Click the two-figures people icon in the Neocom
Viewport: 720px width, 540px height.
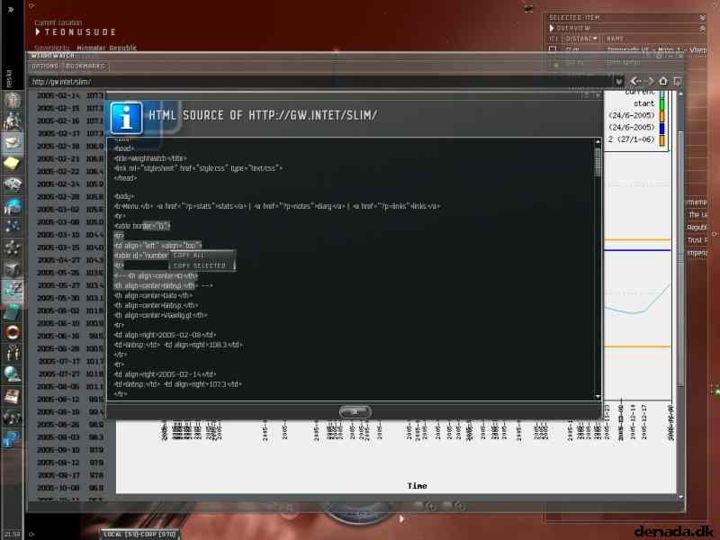[x=13, y=353]
